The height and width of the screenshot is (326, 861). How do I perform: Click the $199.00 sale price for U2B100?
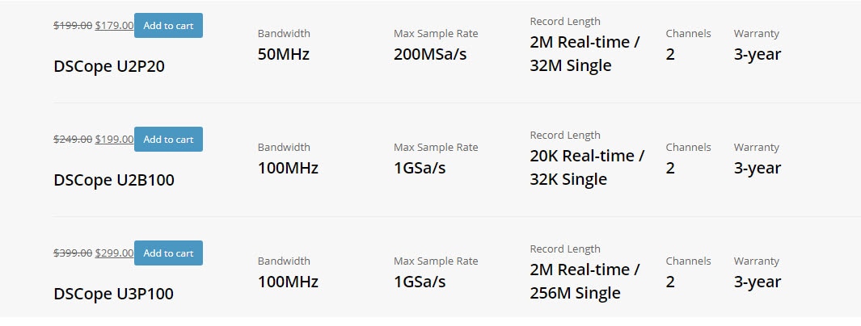click(x=114, y=139)
